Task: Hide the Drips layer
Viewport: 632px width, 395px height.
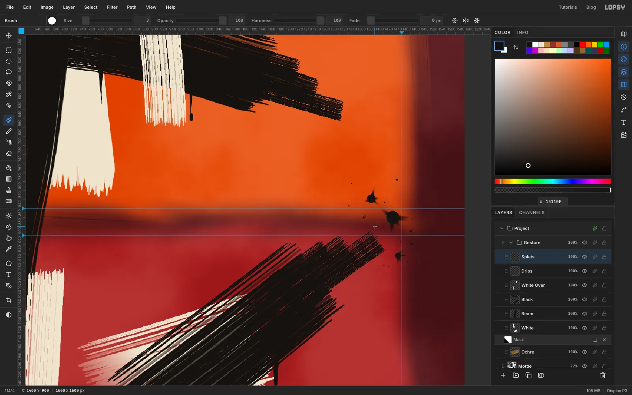Action: point(585,271)
